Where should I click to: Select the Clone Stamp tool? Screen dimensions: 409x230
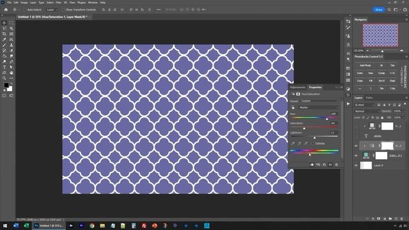(x=12, y=45)
